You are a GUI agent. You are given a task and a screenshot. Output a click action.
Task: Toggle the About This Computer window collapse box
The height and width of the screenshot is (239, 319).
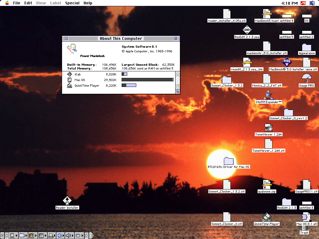tap(176, 38)
